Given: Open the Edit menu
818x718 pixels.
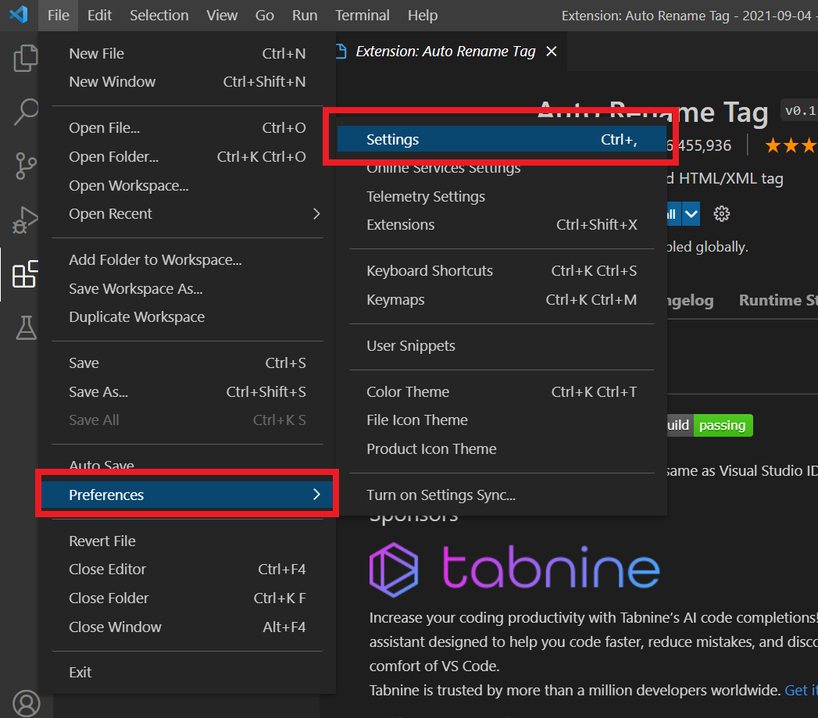Looking at the screenshot, I should tap(100, 16).
